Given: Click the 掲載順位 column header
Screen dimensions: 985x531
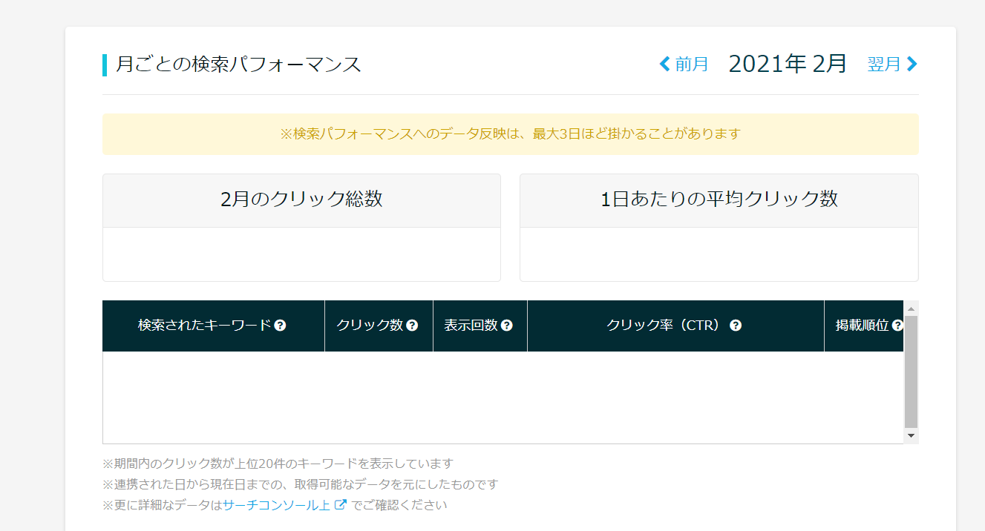Looking at the screenshot, I should click(864, 326).
